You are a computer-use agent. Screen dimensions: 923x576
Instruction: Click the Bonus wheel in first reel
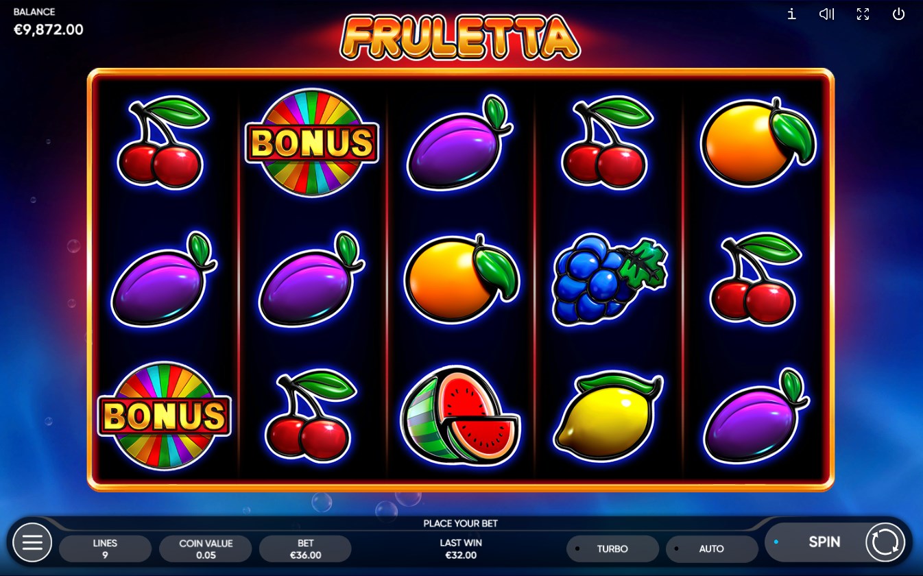point(165,416)
